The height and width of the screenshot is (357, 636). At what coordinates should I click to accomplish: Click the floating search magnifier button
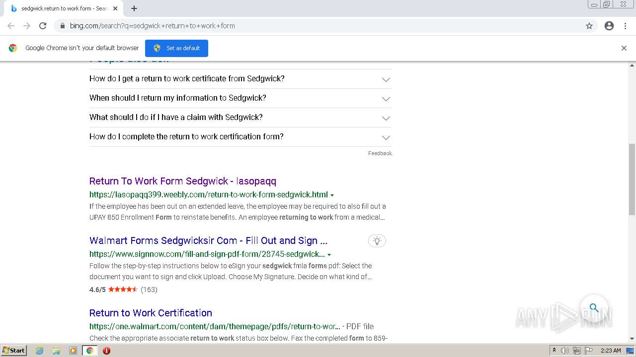pos(594,308)
